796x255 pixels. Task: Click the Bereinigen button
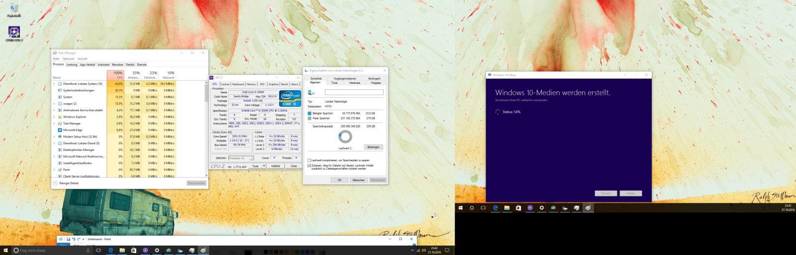click(374, 147)
